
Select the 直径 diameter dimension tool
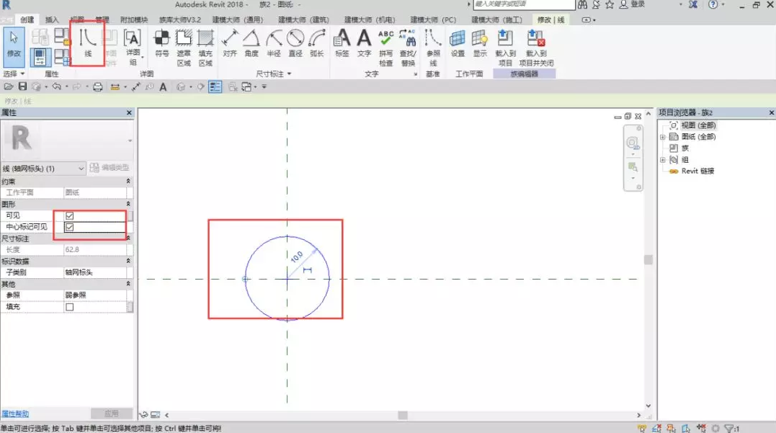pos(295,43)
